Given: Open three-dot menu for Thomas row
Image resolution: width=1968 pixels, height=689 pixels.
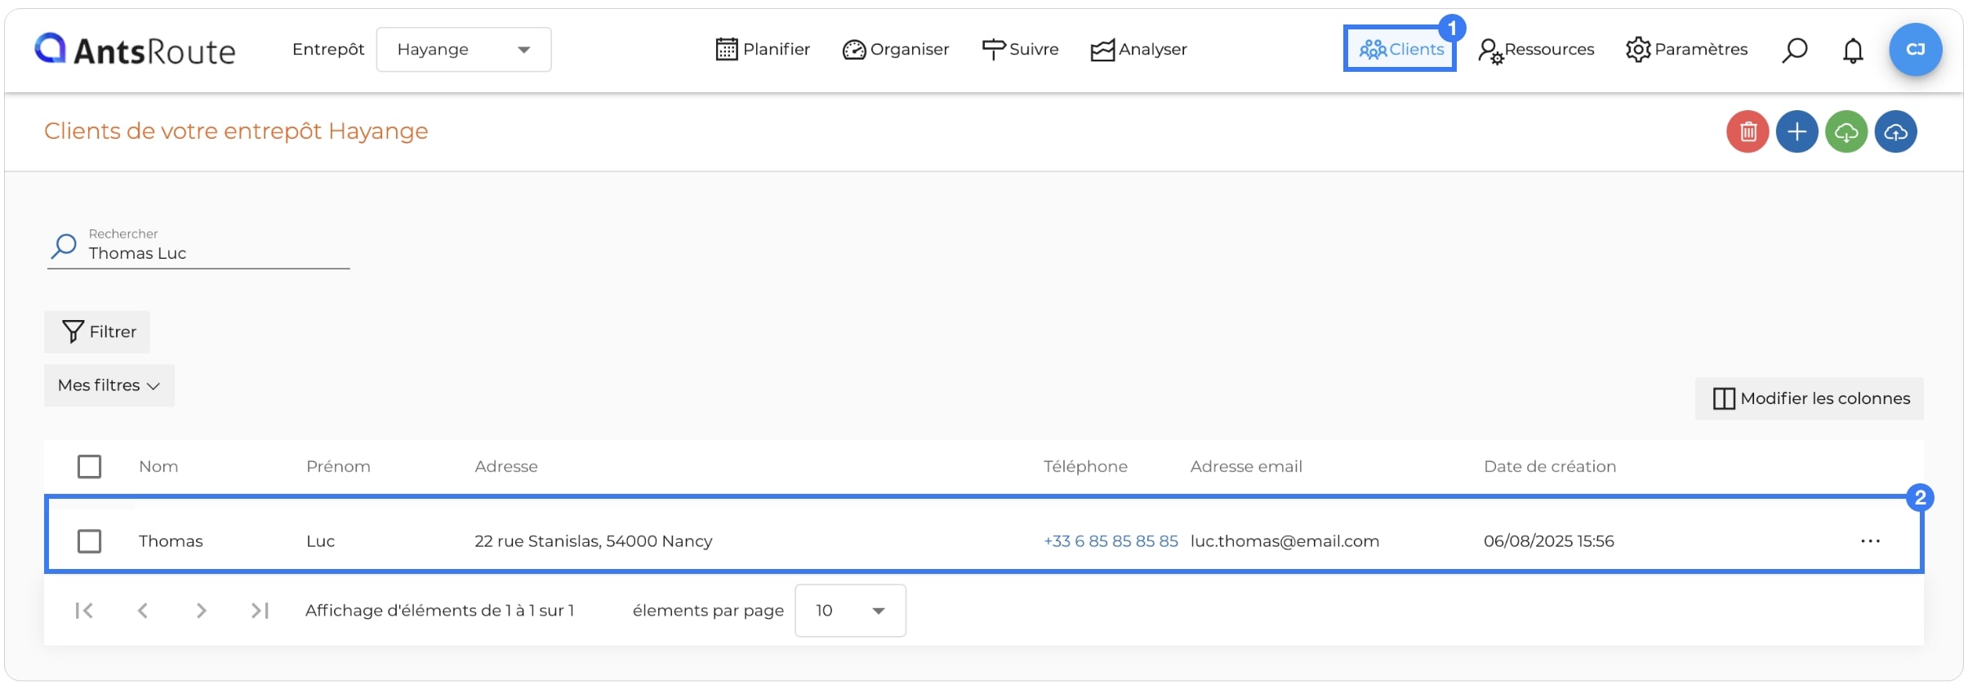Looking at the screenshot, I should [x=1870, y=541].
